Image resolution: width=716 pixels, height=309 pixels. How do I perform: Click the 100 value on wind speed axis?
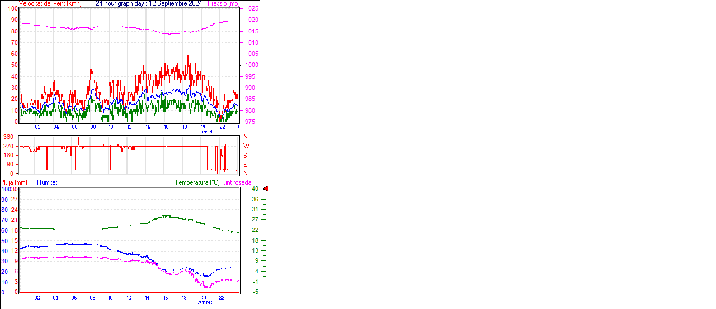tap(12, 9)
